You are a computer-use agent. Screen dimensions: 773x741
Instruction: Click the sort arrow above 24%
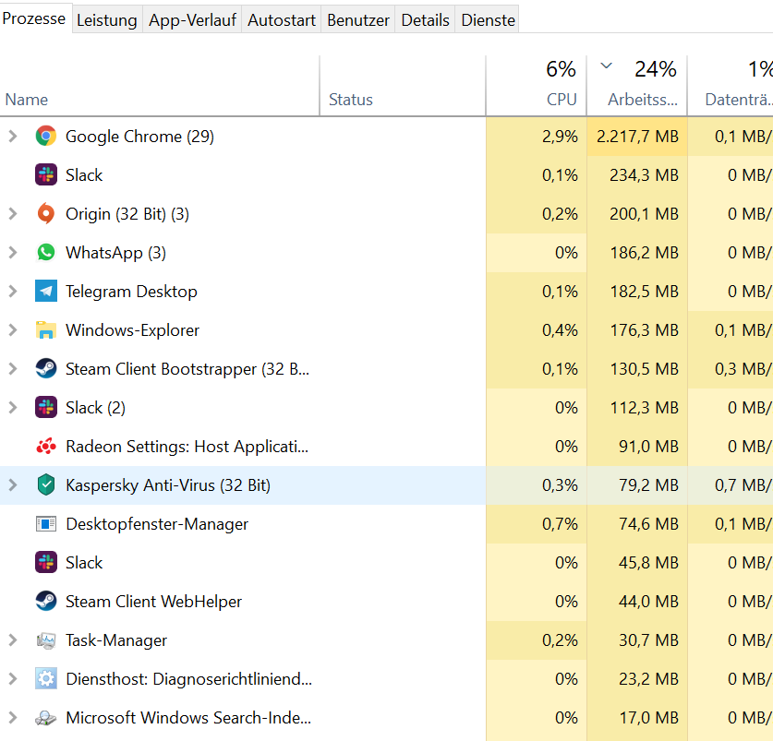coord(607,65)
